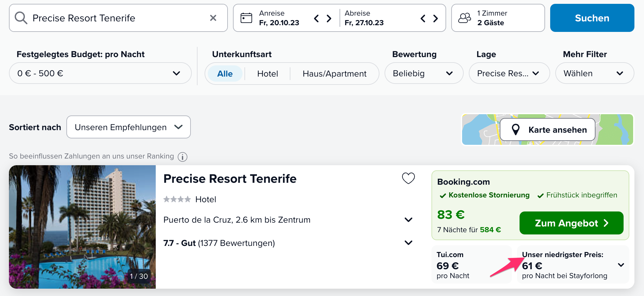Move the Abreise date one day later

coord(436,18)
